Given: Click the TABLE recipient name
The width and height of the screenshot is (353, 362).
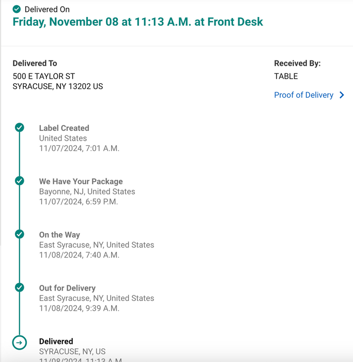Looking at the screenshot, I should tap(286, 76).
